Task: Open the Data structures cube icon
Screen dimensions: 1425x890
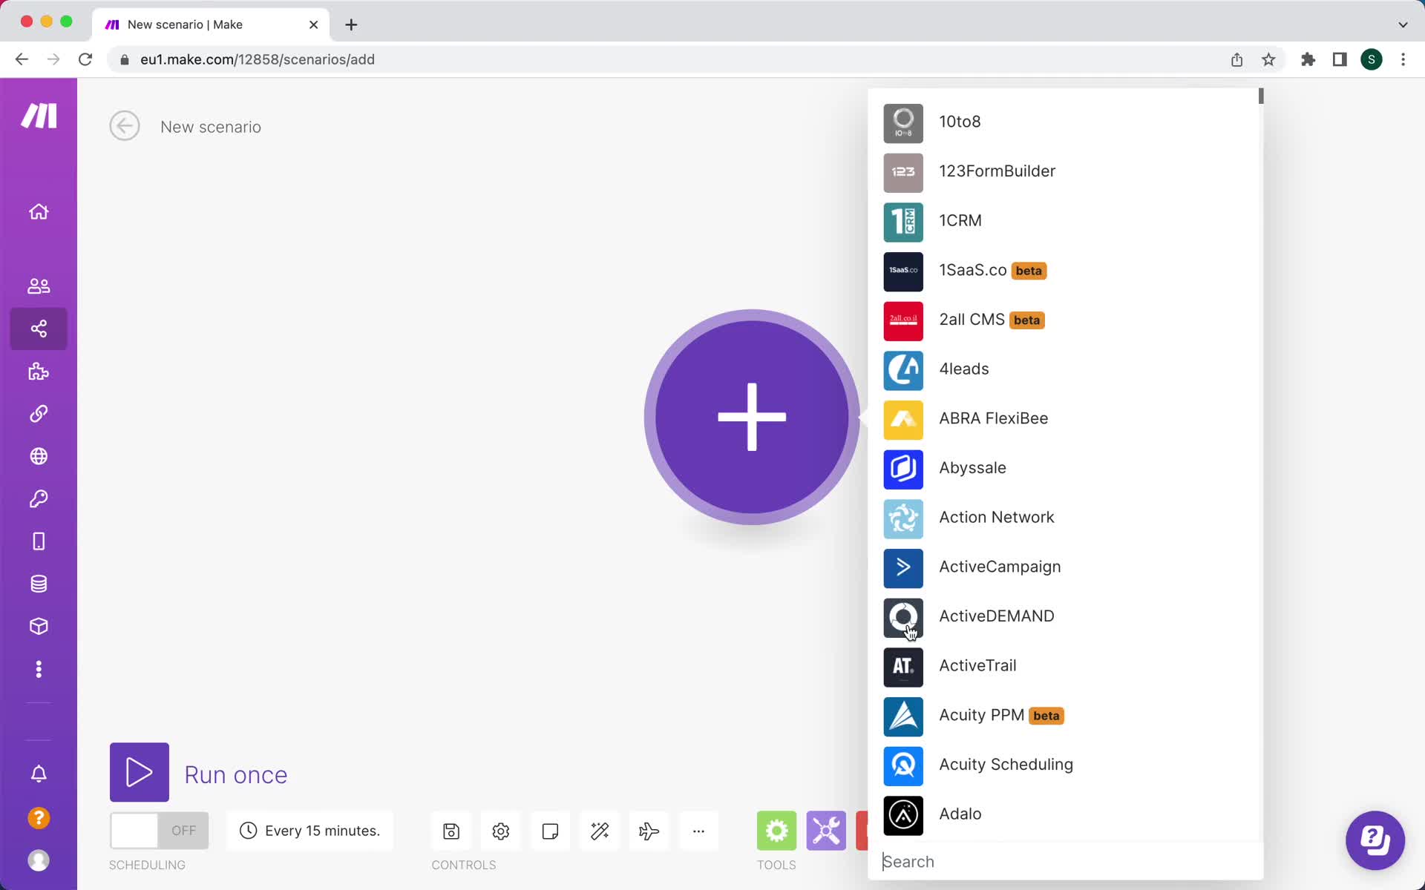Action: 39,627
